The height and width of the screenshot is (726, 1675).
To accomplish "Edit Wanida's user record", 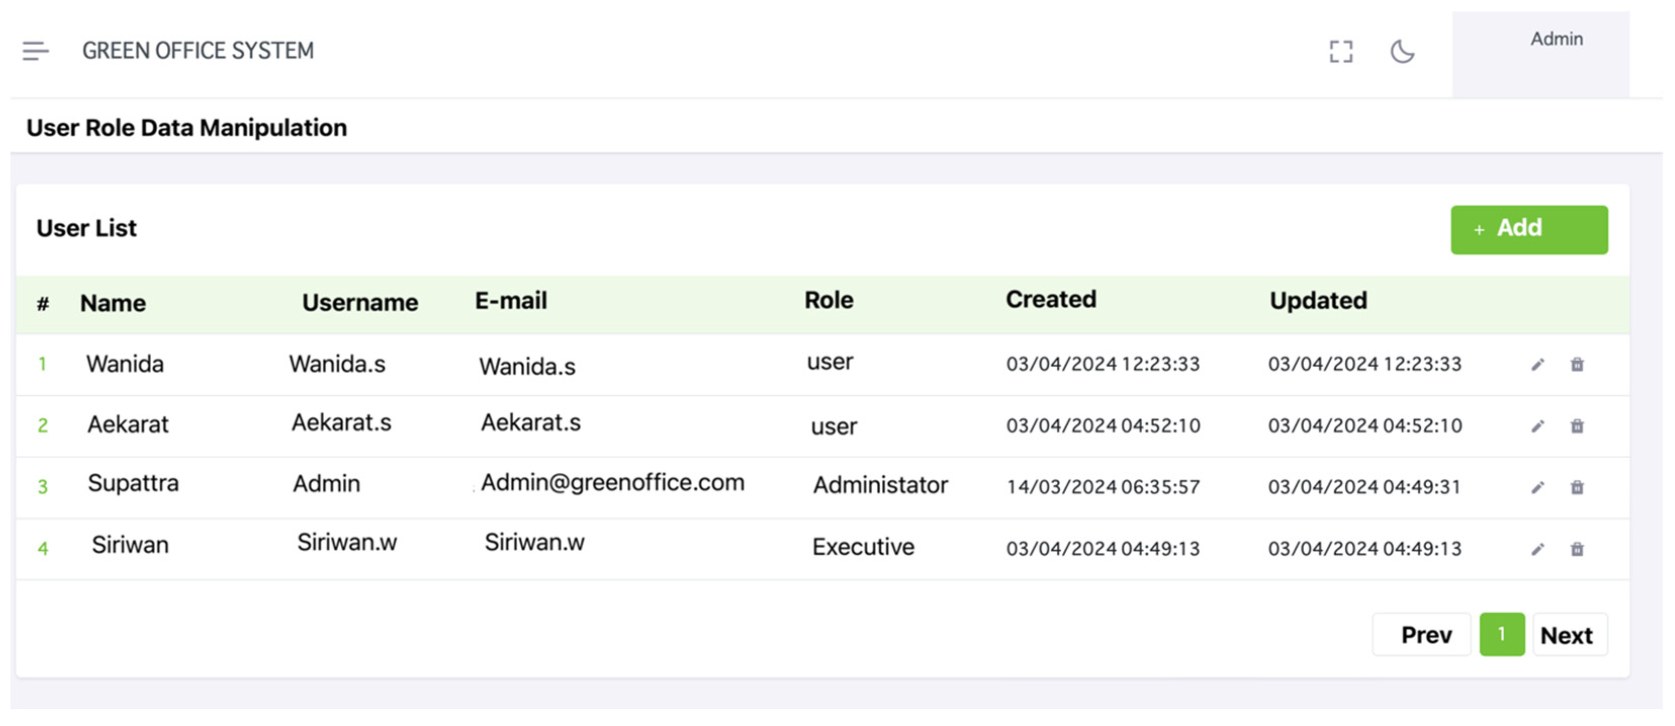I will click(x=1538, y=365).
